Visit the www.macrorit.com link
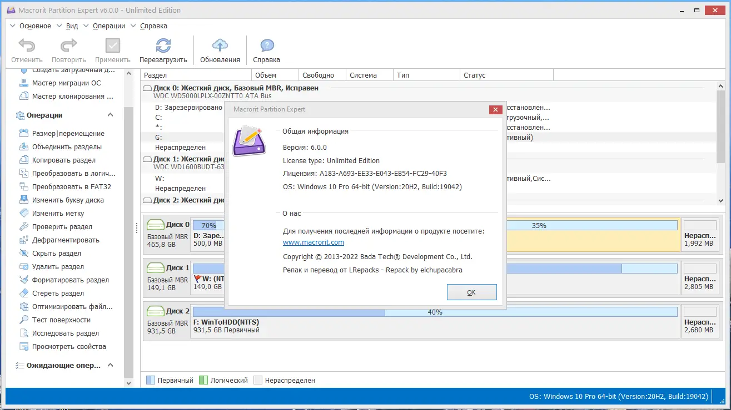The image size is (731, 410). tap(313, 242)
